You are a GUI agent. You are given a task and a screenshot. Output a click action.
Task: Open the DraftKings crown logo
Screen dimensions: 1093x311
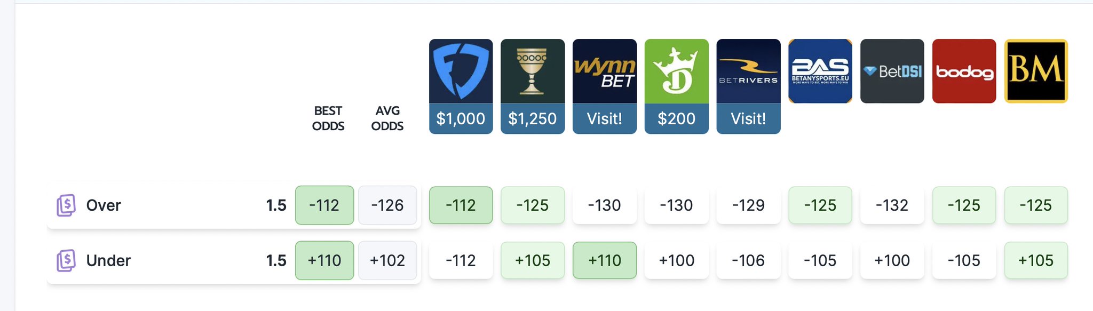pyautogui.click(x=676, y=71)
